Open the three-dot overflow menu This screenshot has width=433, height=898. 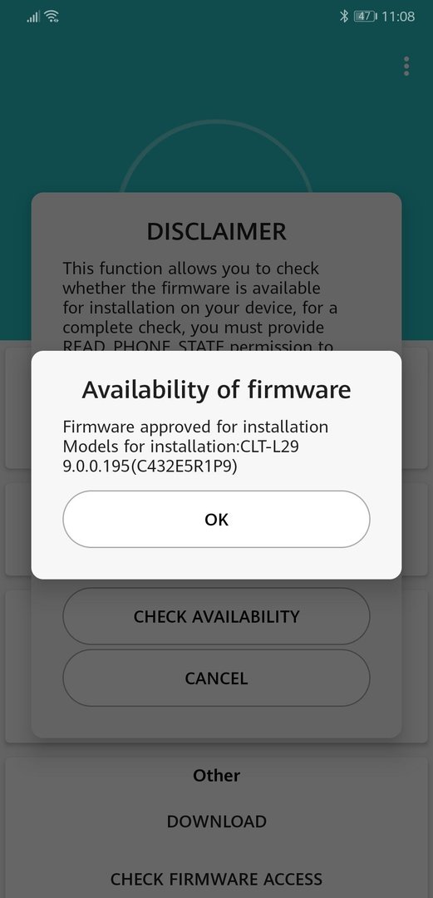click(406, 66)
